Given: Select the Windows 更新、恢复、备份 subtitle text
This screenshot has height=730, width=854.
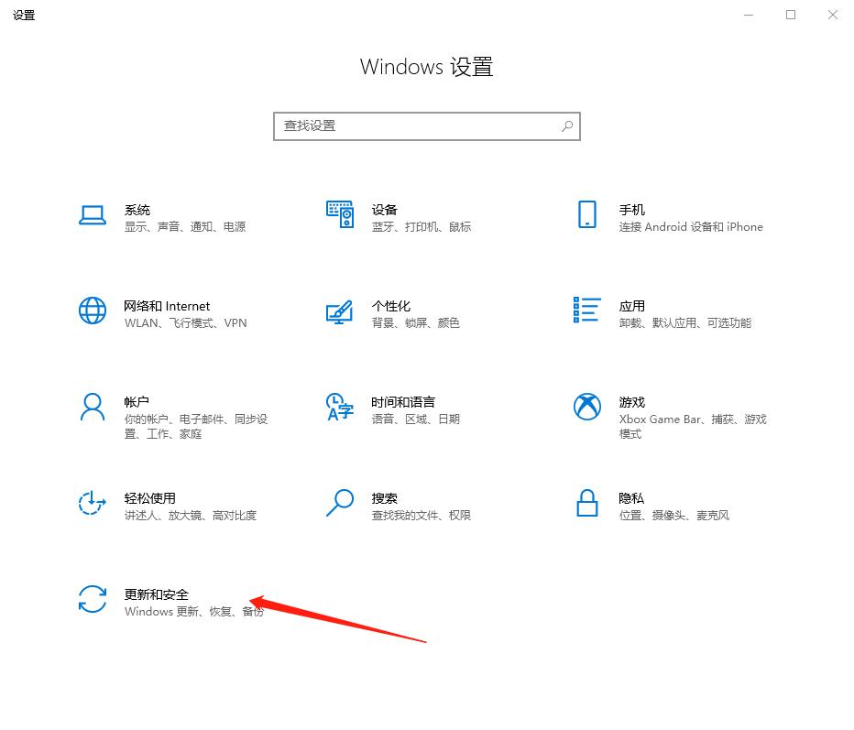Looking at the screenshot, I should 194,612.
